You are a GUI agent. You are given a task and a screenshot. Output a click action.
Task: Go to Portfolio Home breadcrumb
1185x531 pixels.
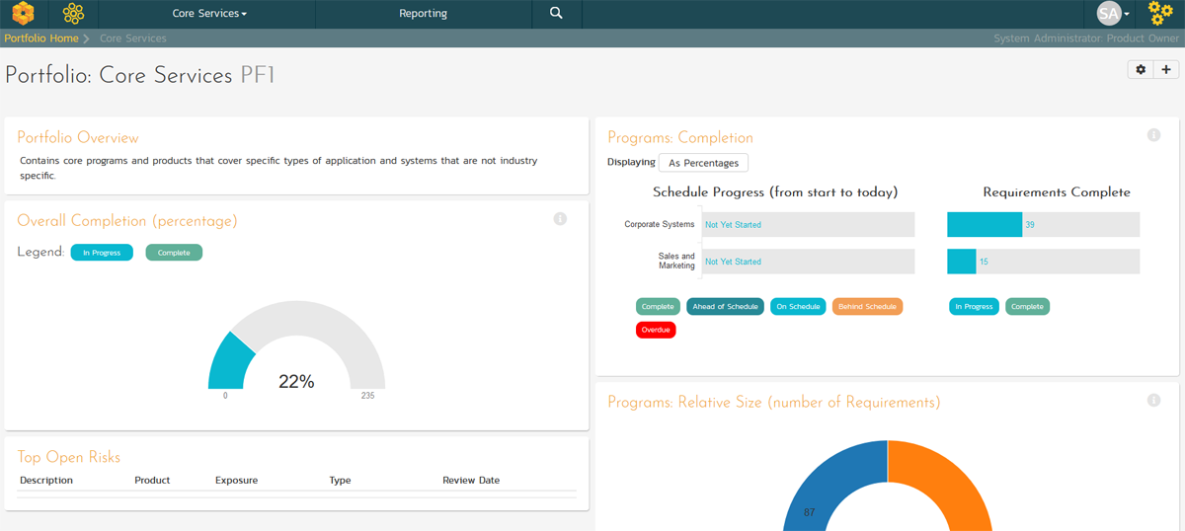pyautogui.click(x=41, y=38)
